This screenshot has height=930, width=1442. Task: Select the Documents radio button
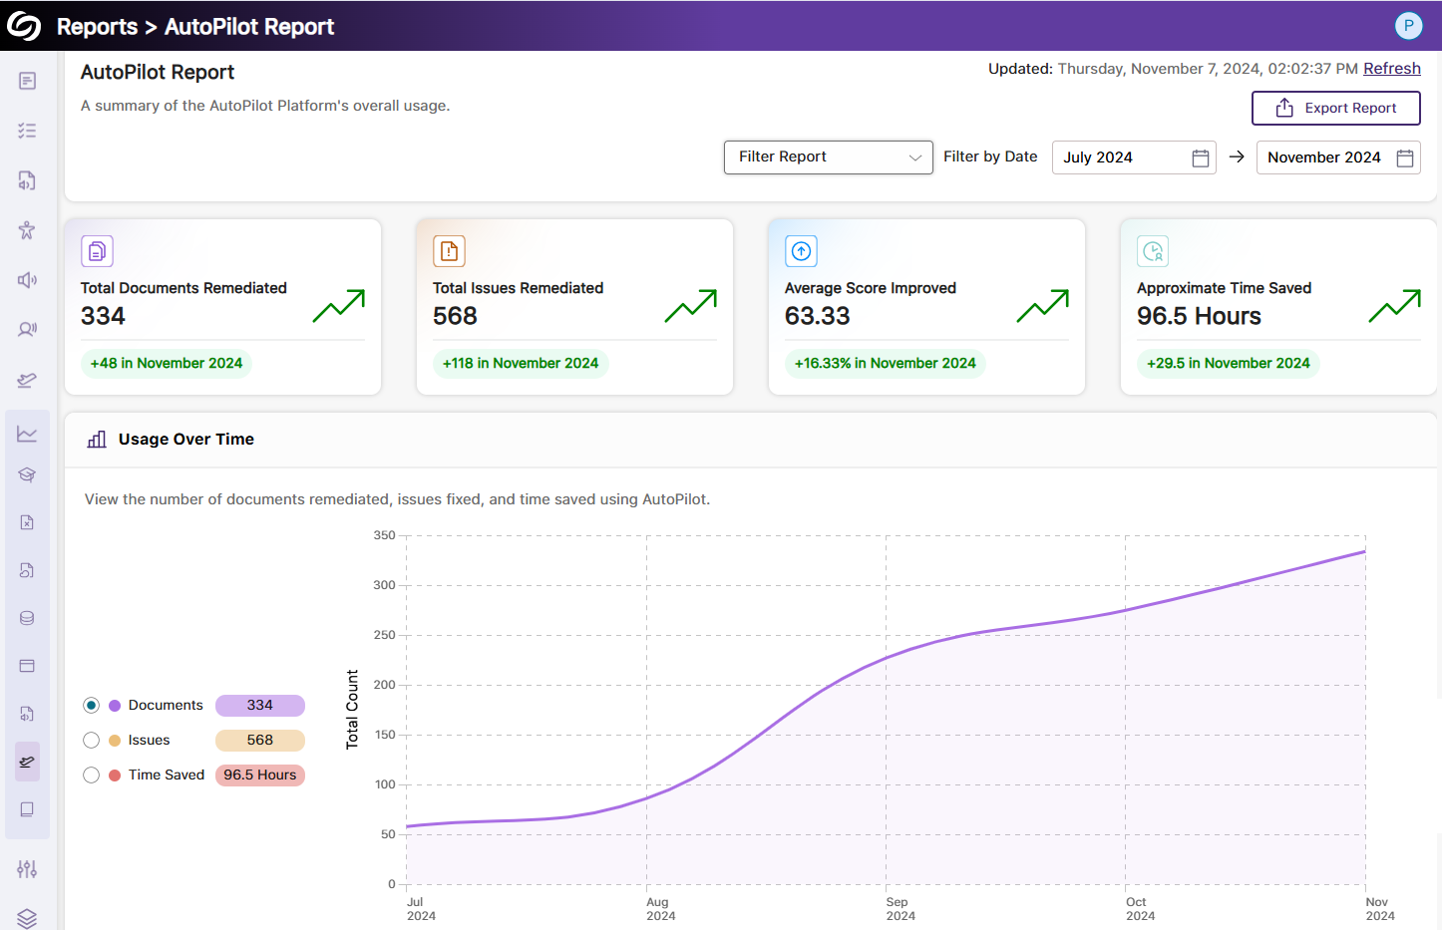point(92,706)
